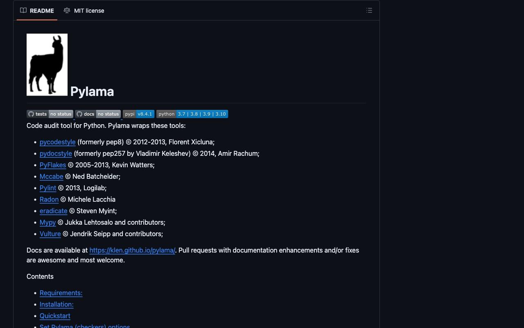
Task: Open the Vulture link
Action: click(x=50, y=234)
